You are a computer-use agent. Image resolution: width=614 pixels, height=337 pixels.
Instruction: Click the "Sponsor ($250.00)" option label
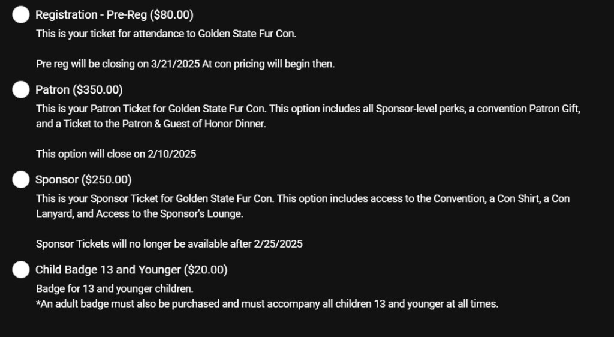[x=83, y=180]
